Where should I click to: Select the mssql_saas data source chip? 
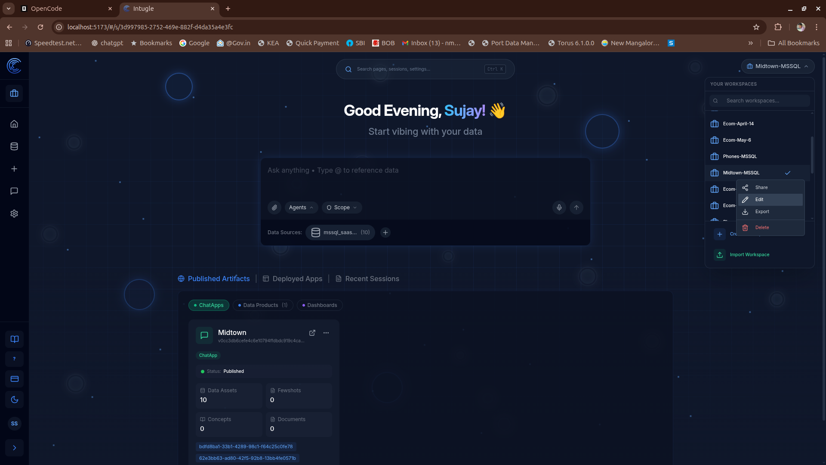pos(340,232)
